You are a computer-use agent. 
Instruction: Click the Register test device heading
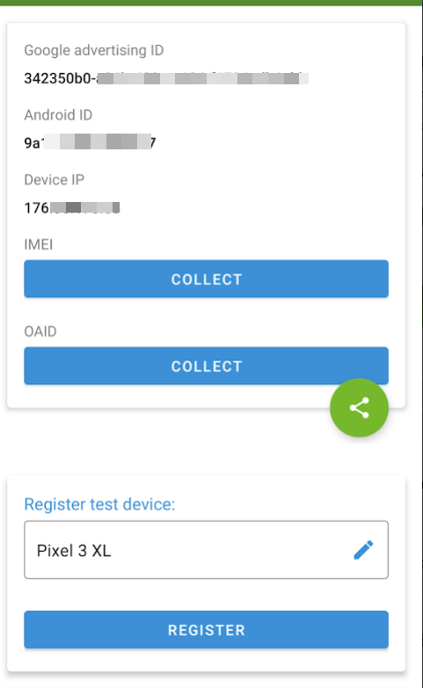[x=99, y=504]
